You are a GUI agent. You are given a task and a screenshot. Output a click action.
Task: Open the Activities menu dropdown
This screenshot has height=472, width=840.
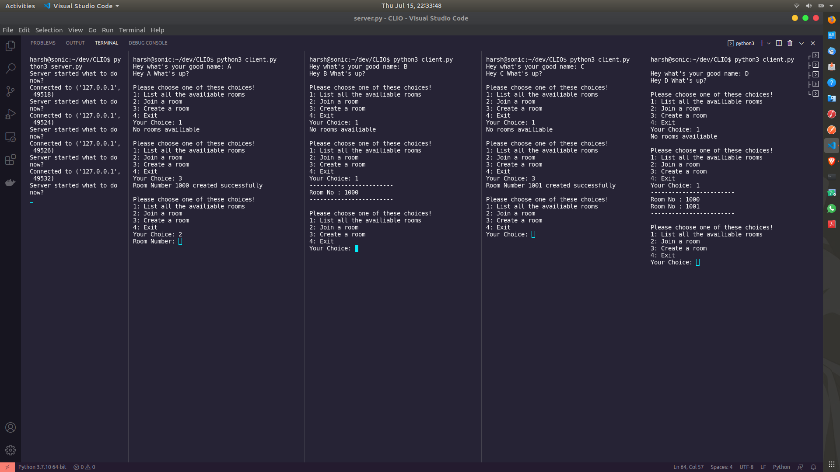point(20,6)
